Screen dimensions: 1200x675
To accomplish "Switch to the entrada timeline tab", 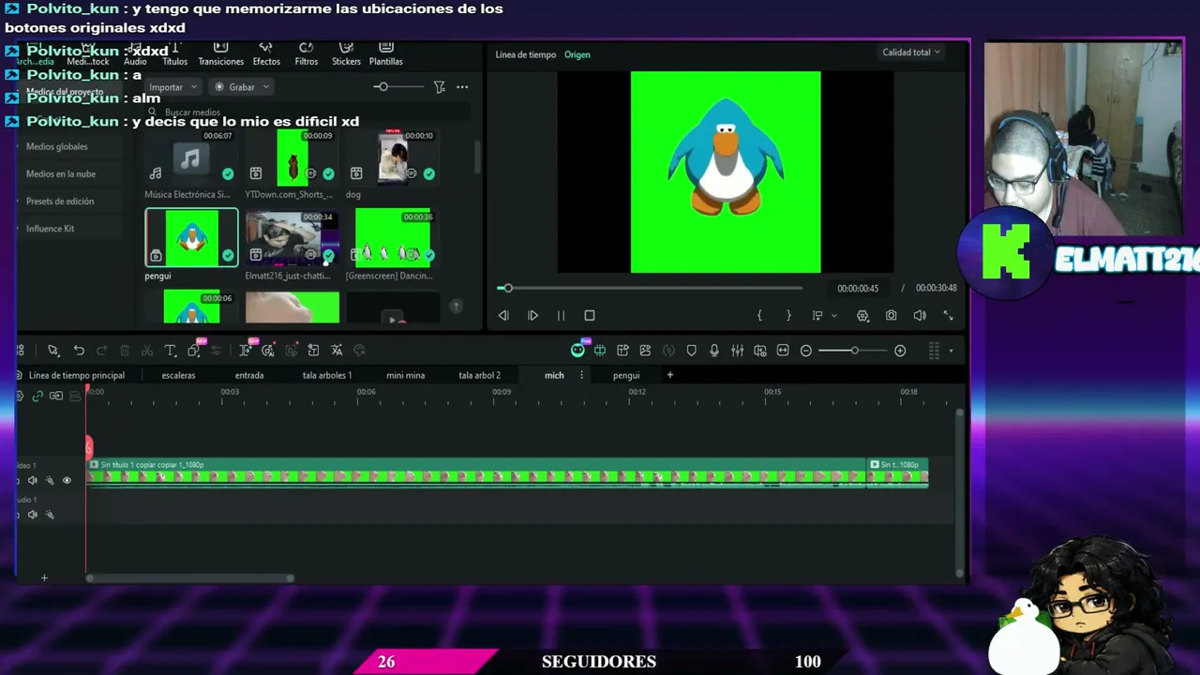I will coord(249,376).
